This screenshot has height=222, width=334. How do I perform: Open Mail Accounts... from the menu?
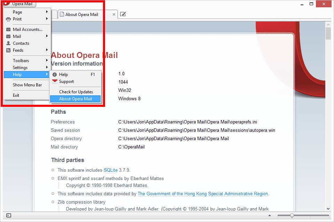(x=27, y=29)
